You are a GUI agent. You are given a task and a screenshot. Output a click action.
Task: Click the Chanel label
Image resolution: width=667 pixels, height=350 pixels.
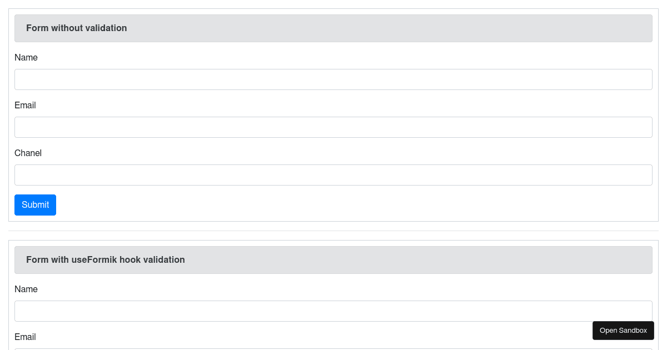click(x=28, y=153)
